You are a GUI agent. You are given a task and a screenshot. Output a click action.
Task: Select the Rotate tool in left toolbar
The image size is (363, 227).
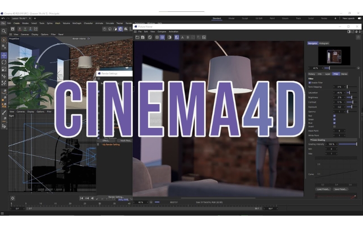(4, 62)
